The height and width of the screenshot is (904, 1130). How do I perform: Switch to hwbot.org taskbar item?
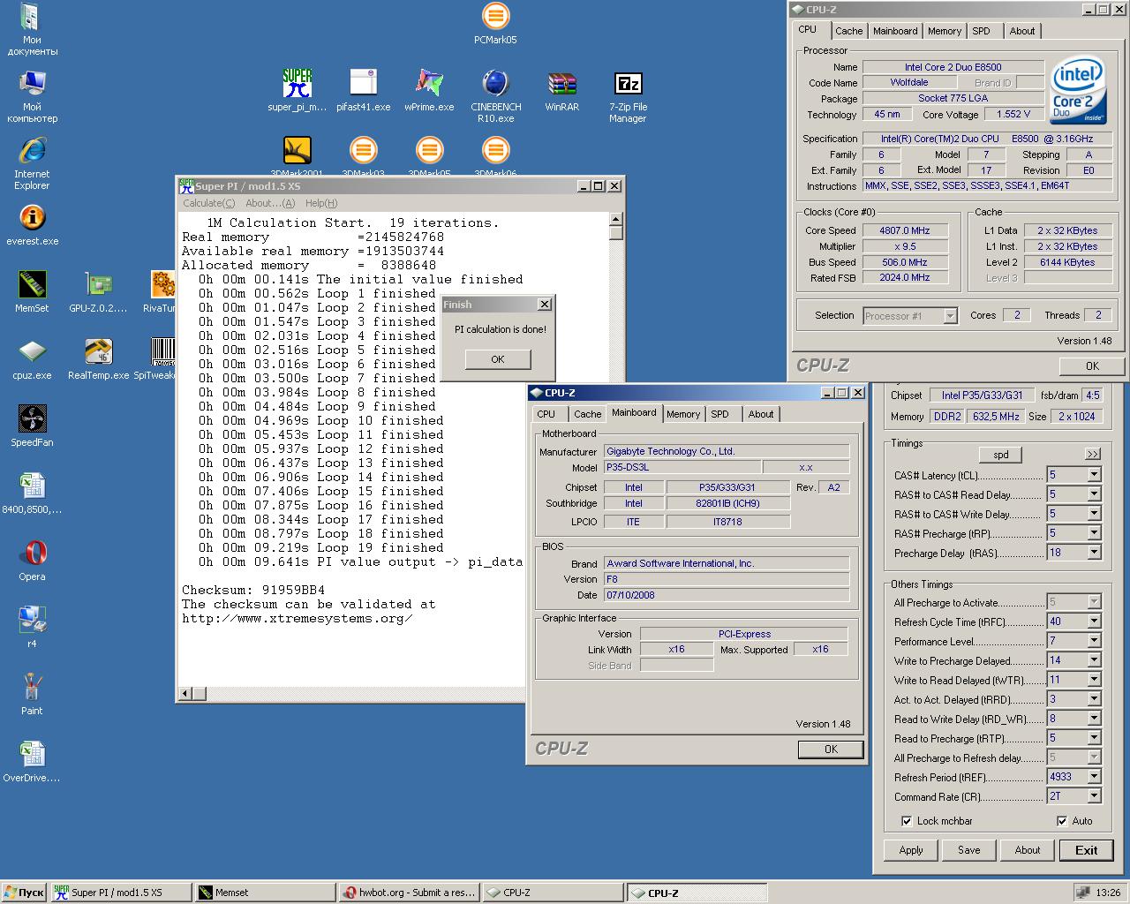click(409, 893)
